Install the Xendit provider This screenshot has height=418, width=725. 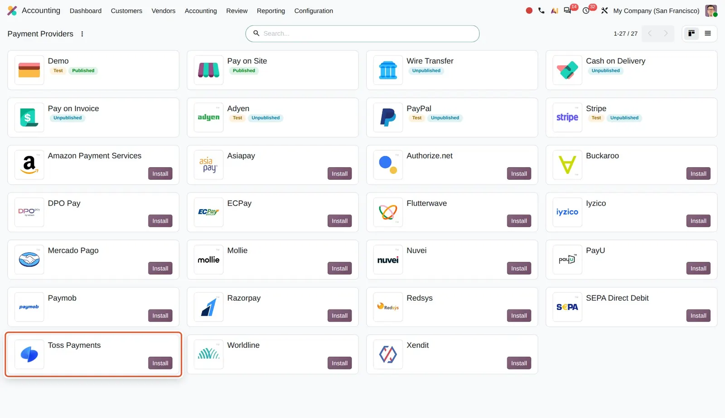point(519,363)
